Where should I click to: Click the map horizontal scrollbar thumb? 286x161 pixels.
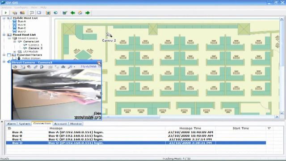click(131, 117)
